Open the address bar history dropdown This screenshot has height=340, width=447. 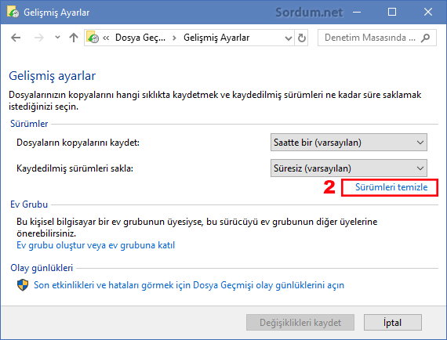click(x=289, y=38)
